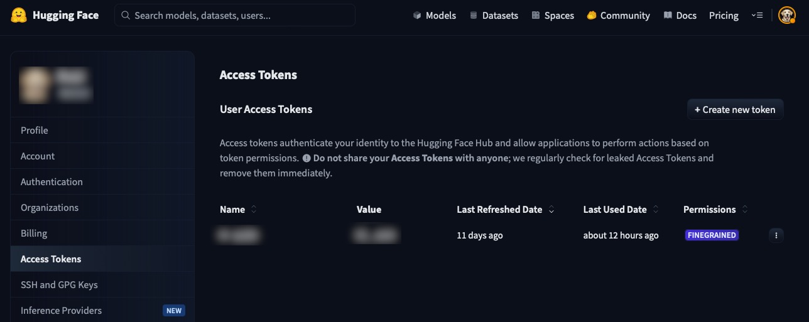Image resolution: width=809 pixels, height=322 pixels.
Task: Select Profile in settings sidebar
Action: 35,130
